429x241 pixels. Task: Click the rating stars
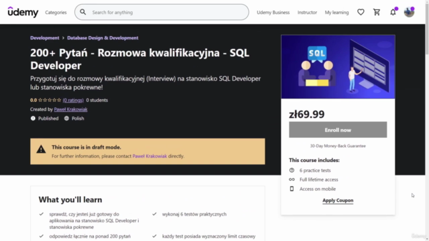point(50,100)
